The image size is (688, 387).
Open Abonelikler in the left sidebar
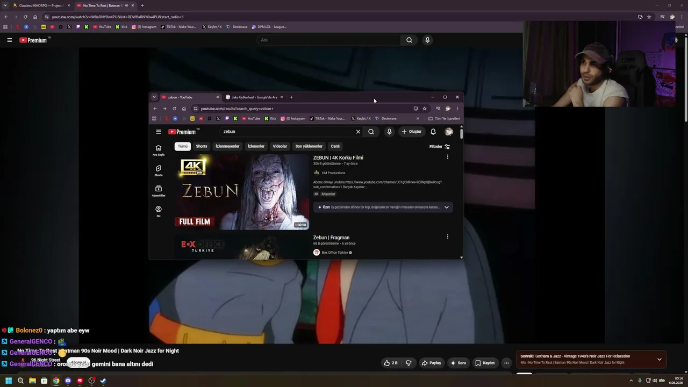[158, 191]
